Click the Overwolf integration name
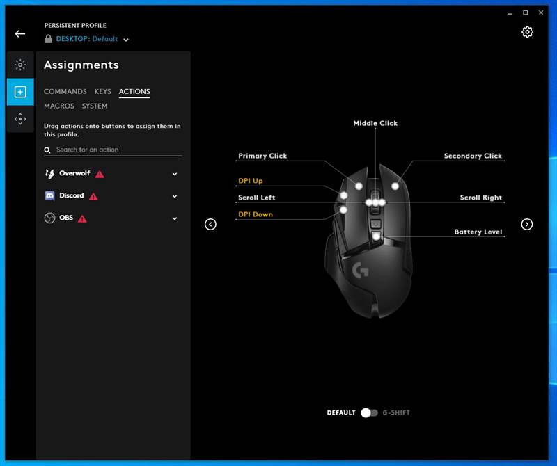 pyautogui.click(x=74, y=173)
